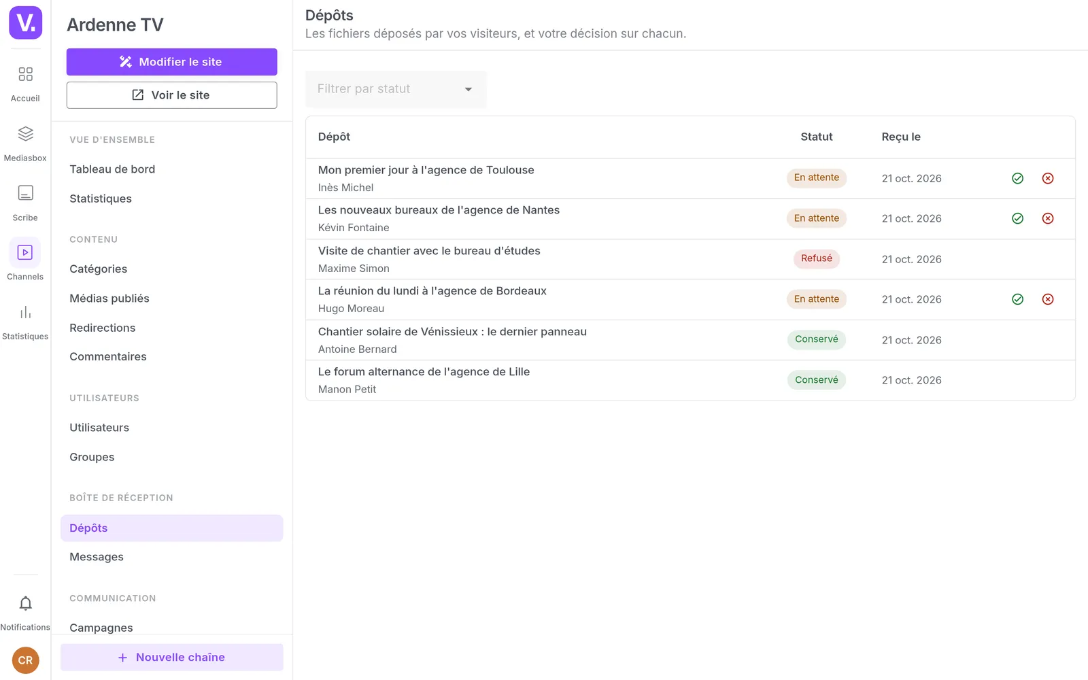Create a Nouvelle chaîne

(x=171, y=658)
